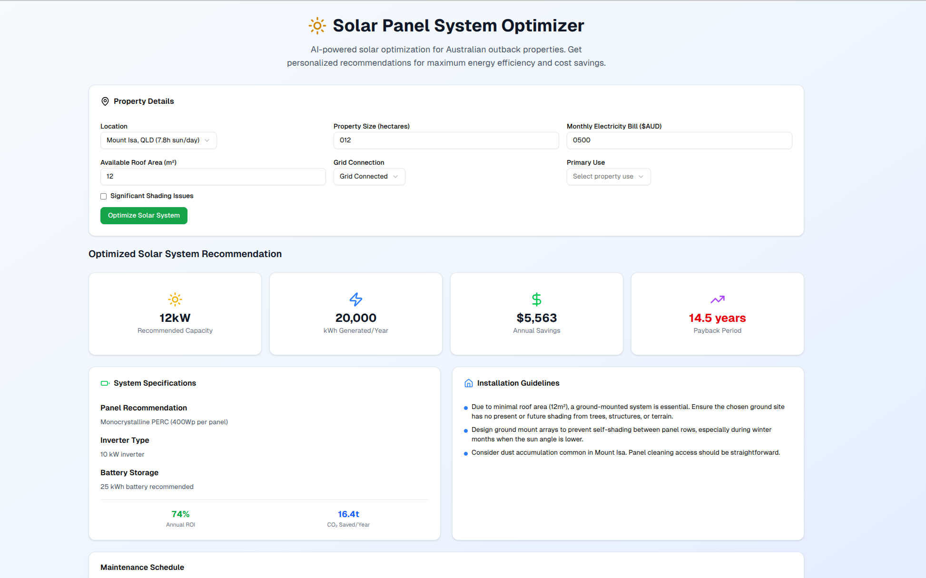
Task: Enable the Significant Shading Issues checkbox
Action: 103,196
